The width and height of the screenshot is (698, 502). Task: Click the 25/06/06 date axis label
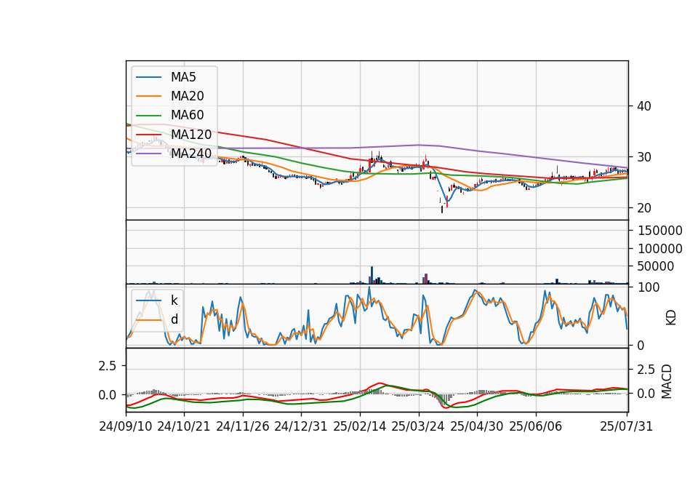click(x=536, y=426)
